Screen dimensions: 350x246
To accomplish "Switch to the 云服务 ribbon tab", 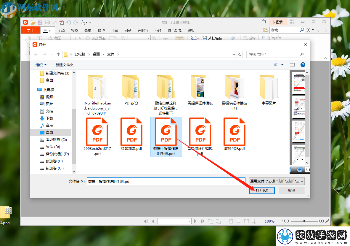I will (x=143, y=30).
